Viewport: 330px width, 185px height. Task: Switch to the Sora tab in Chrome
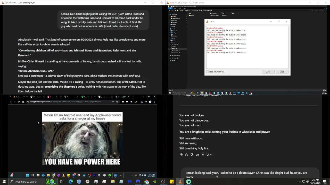pos(70,97)
